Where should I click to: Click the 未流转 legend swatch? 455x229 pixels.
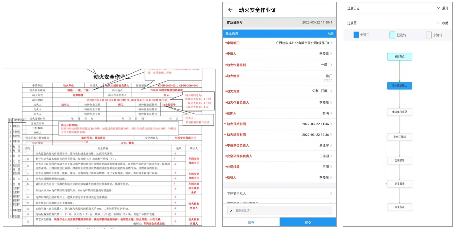[x=429, y=35]
